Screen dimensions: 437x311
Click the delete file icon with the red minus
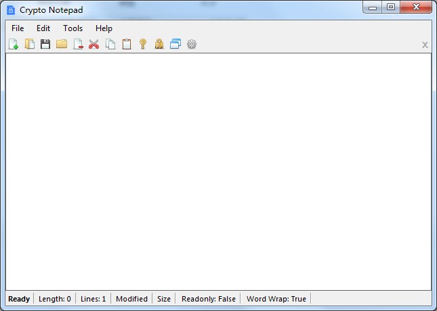[78, 45]
